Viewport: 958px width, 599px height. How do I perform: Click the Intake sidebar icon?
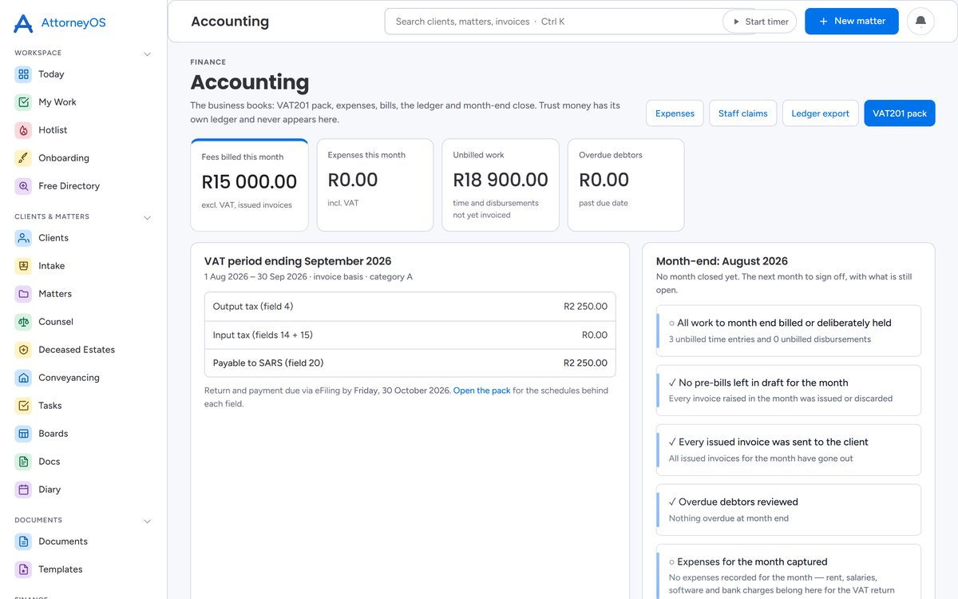23,266
